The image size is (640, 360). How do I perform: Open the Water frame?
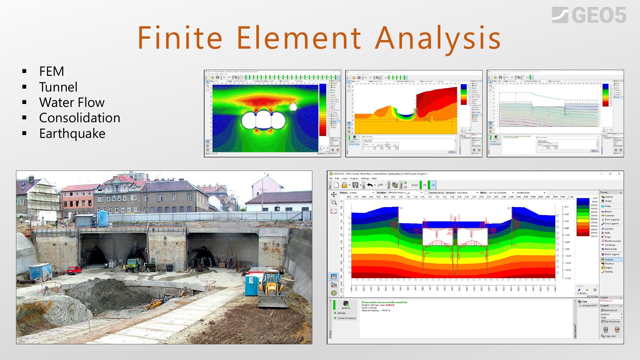click(611, 206)
